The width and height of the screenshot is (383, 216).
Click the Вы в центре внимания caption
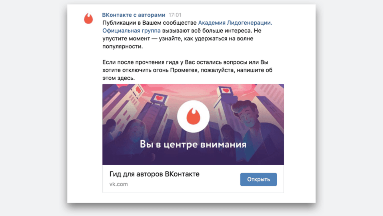point(193,144)
